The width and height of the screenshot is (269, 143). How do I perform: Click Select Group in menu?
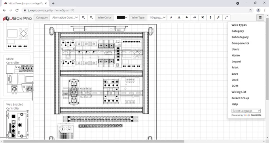click(x=240, y=98)
